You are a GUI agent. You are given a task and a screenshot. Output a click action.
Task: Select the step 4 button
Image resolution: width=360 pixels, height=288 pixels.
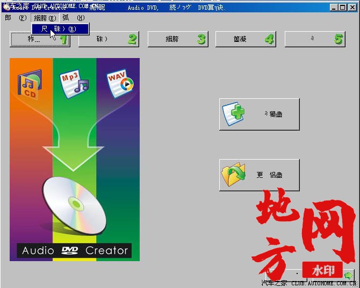(x=246, y=39)
